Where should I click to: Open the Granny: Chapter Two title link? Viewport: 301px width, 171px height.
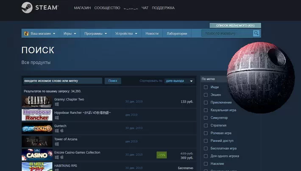coord(69,99)
